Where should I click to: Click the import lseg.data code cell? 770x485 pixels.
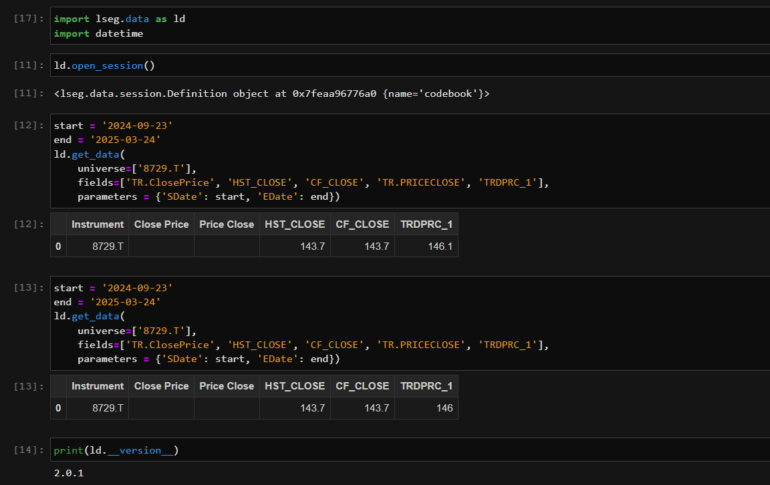[117, 25]
